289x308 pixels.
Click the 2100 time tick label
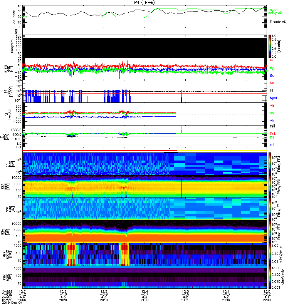(144, 300)
